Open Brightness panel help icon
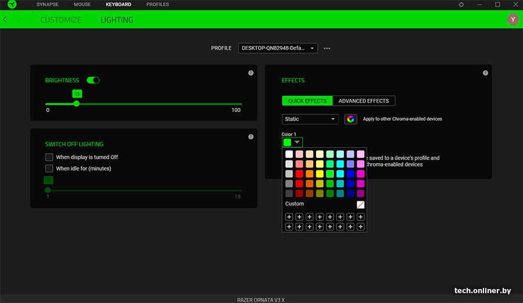The height and width of the screenshot is (303, 523). pos(250,73)
